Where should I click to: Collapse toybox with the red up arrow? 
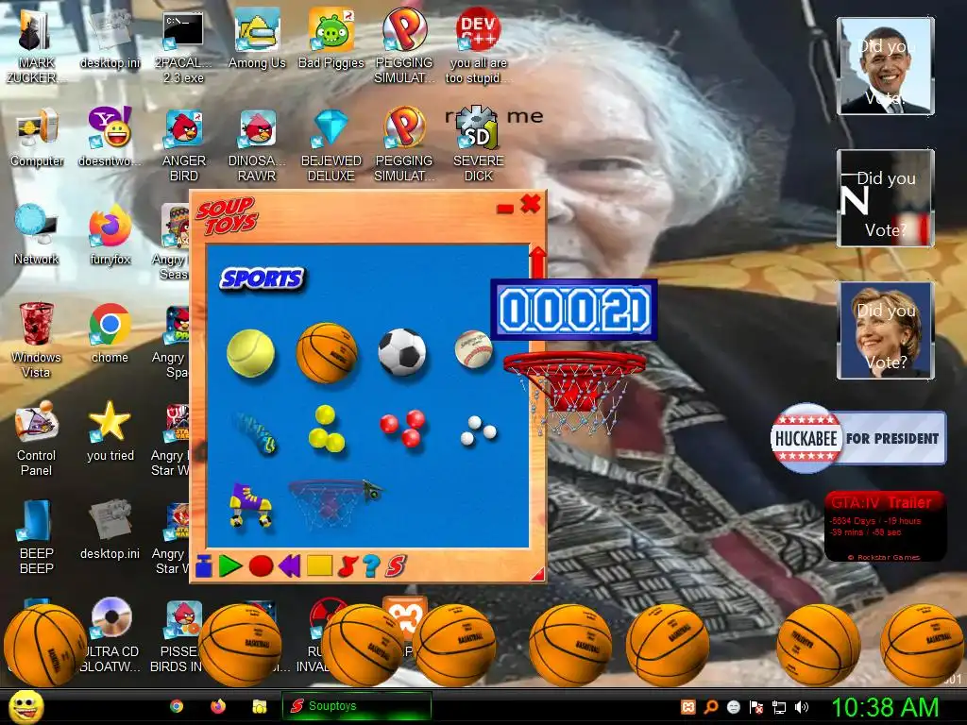pos(537,261)
